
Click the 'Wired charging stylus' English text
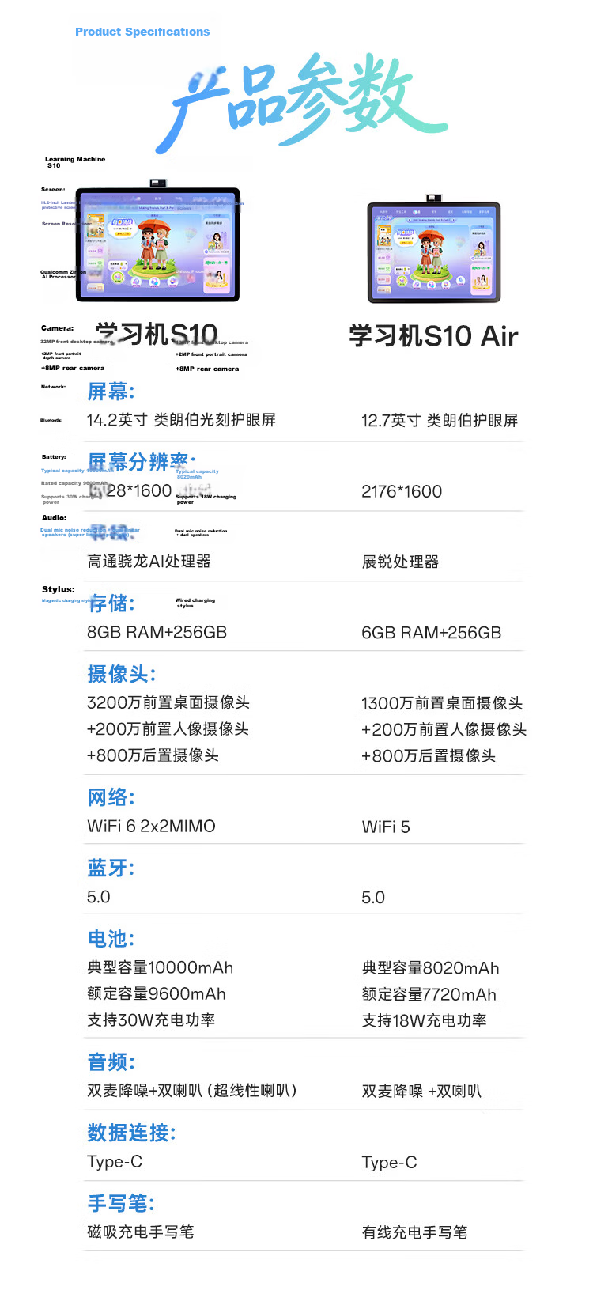pyautogui.click(x=195, y=603)
